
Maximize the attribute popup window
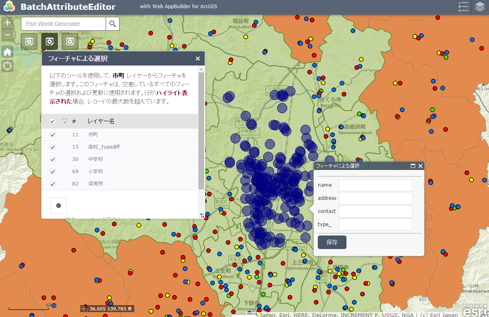point(413,166)
